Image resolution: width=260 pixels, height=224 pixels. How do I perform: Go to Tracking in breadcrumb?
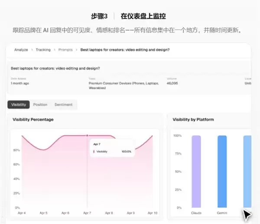point(43,50)
